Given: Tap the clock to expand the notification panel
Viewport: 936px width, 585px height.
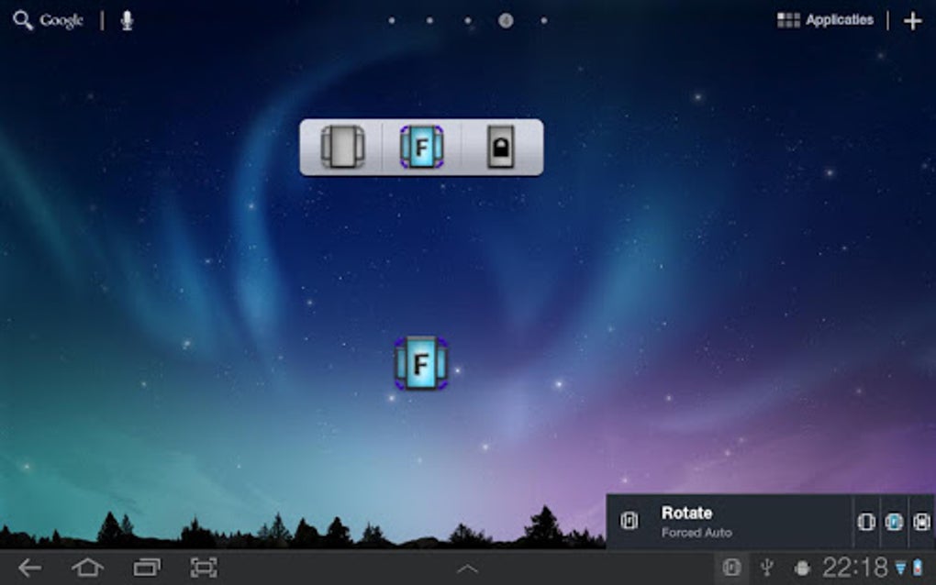Looking at the screenshot, I should pos(854,567).
